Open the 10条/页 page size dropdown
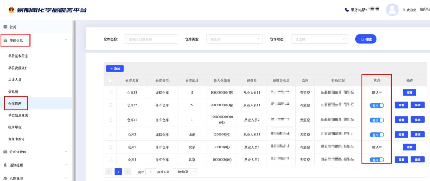Viewport: 430px width, 181px height. point(185,172)
